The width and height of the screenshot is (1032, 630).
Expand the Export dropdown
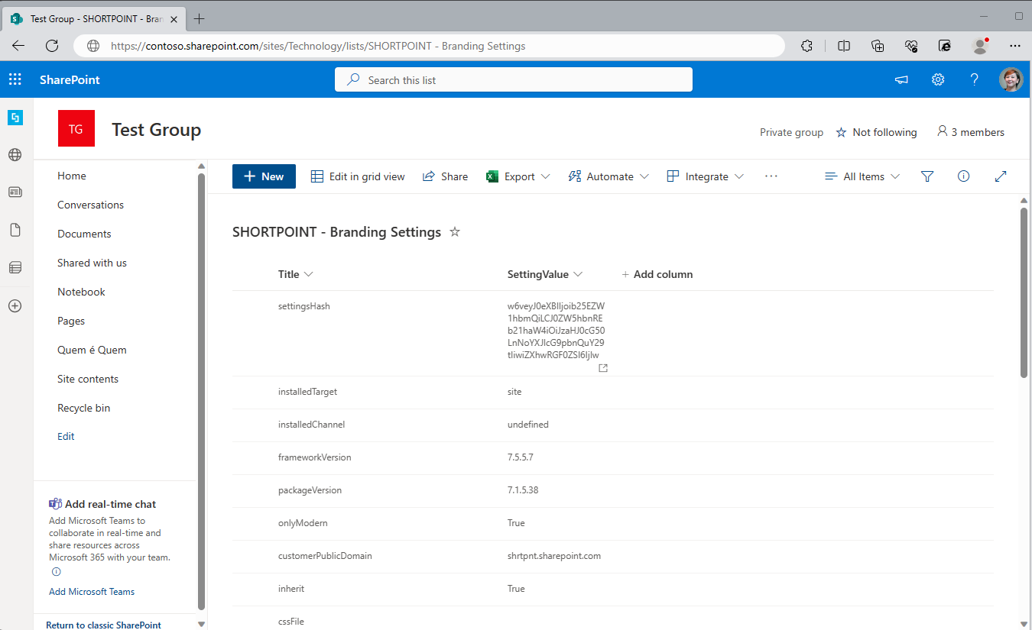tap(518, 176)
